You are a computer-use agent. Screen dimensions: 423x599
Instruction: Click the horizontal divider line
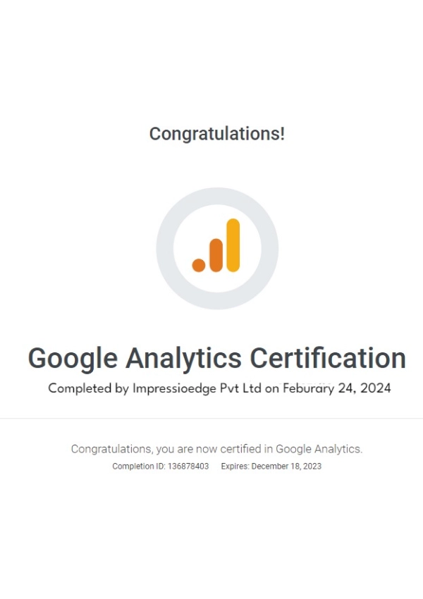pyautogui.click(x=211, y=419)
